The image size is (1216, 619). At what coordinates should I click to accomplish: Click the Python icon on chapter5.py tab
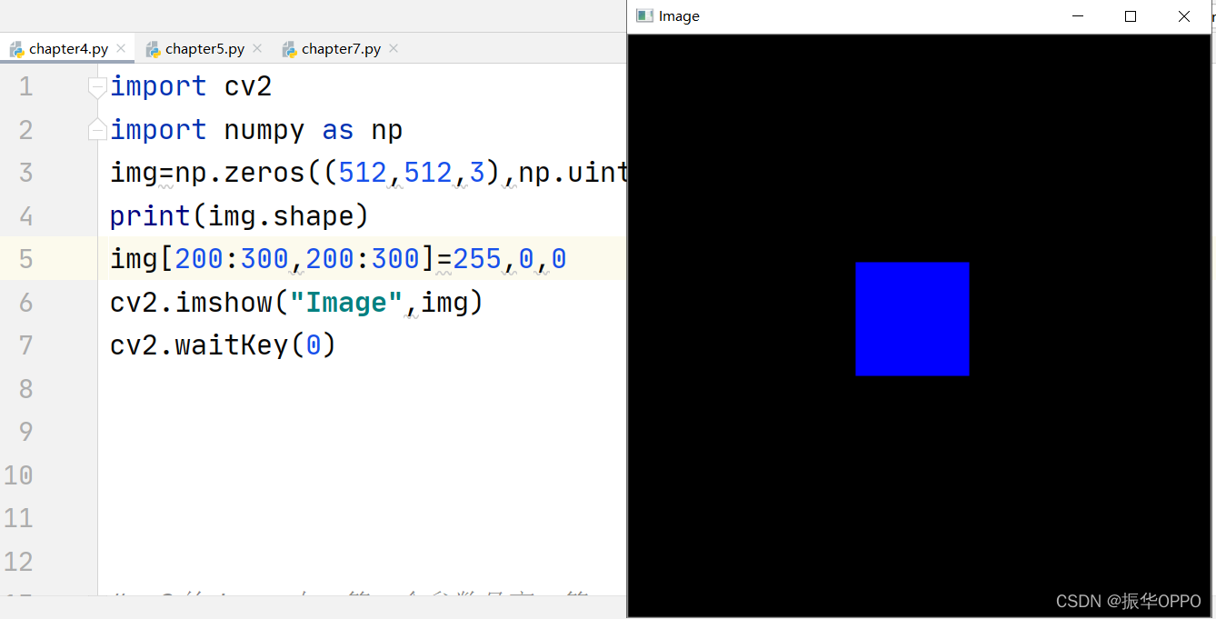[151, 48]
